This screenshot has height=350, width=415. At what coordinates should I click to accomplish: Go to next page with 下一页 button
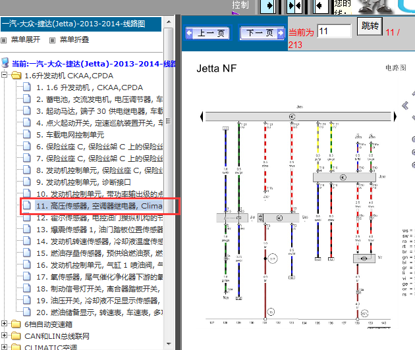coord(263,33)
